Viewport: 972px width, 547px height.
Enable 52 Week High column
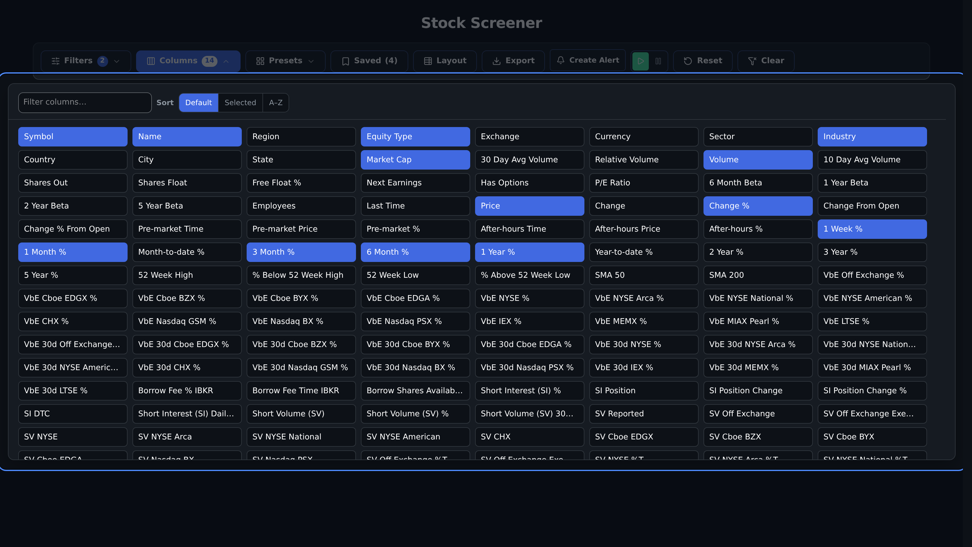[187, 275]
